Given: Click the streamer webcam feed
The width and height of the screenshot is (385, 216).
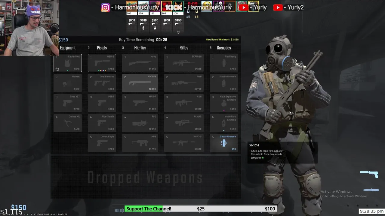Looking at the screenshot, I should 29,28.
